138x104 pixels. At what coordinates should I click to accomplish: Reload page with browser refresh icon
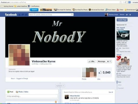click(x=125, y=2)
